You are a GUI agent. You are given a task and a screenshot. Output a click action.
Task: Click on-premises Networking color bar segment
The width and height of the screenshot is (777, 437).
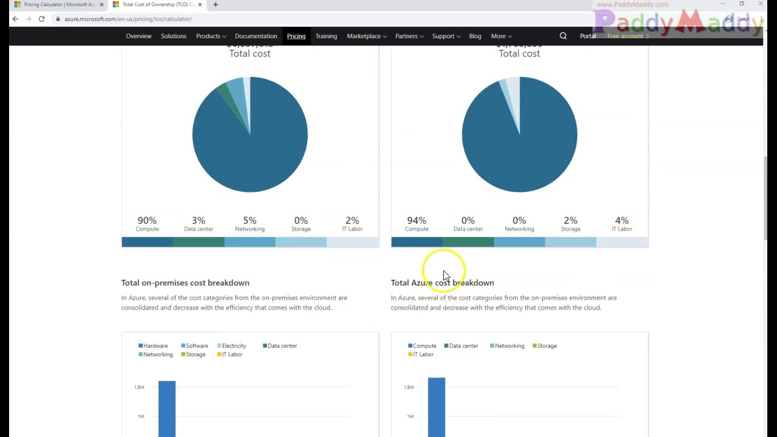click(x=250, y=242)
